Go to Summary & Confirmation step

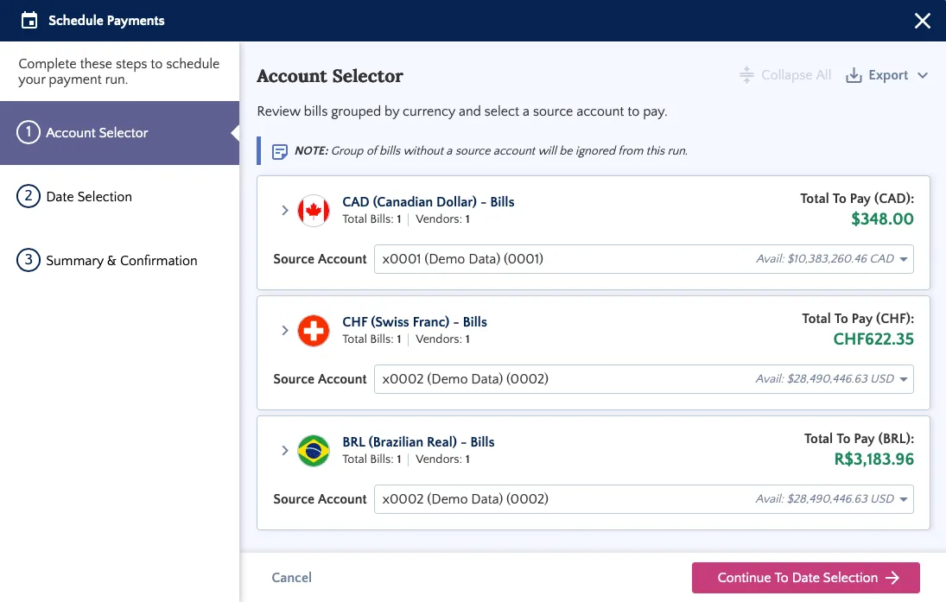tap(119, 261)
